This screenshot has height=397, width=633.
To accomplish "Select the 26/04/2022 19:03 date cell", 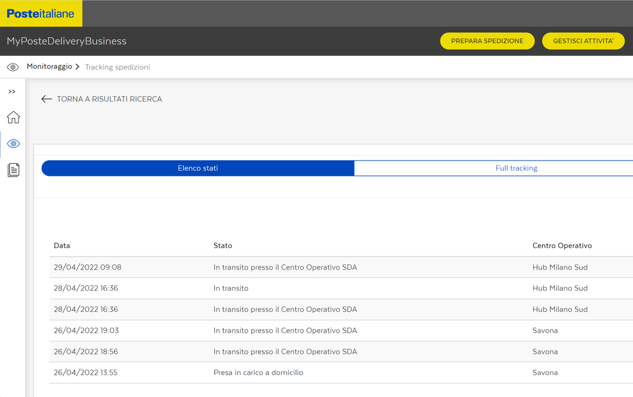I will point(87,331).
